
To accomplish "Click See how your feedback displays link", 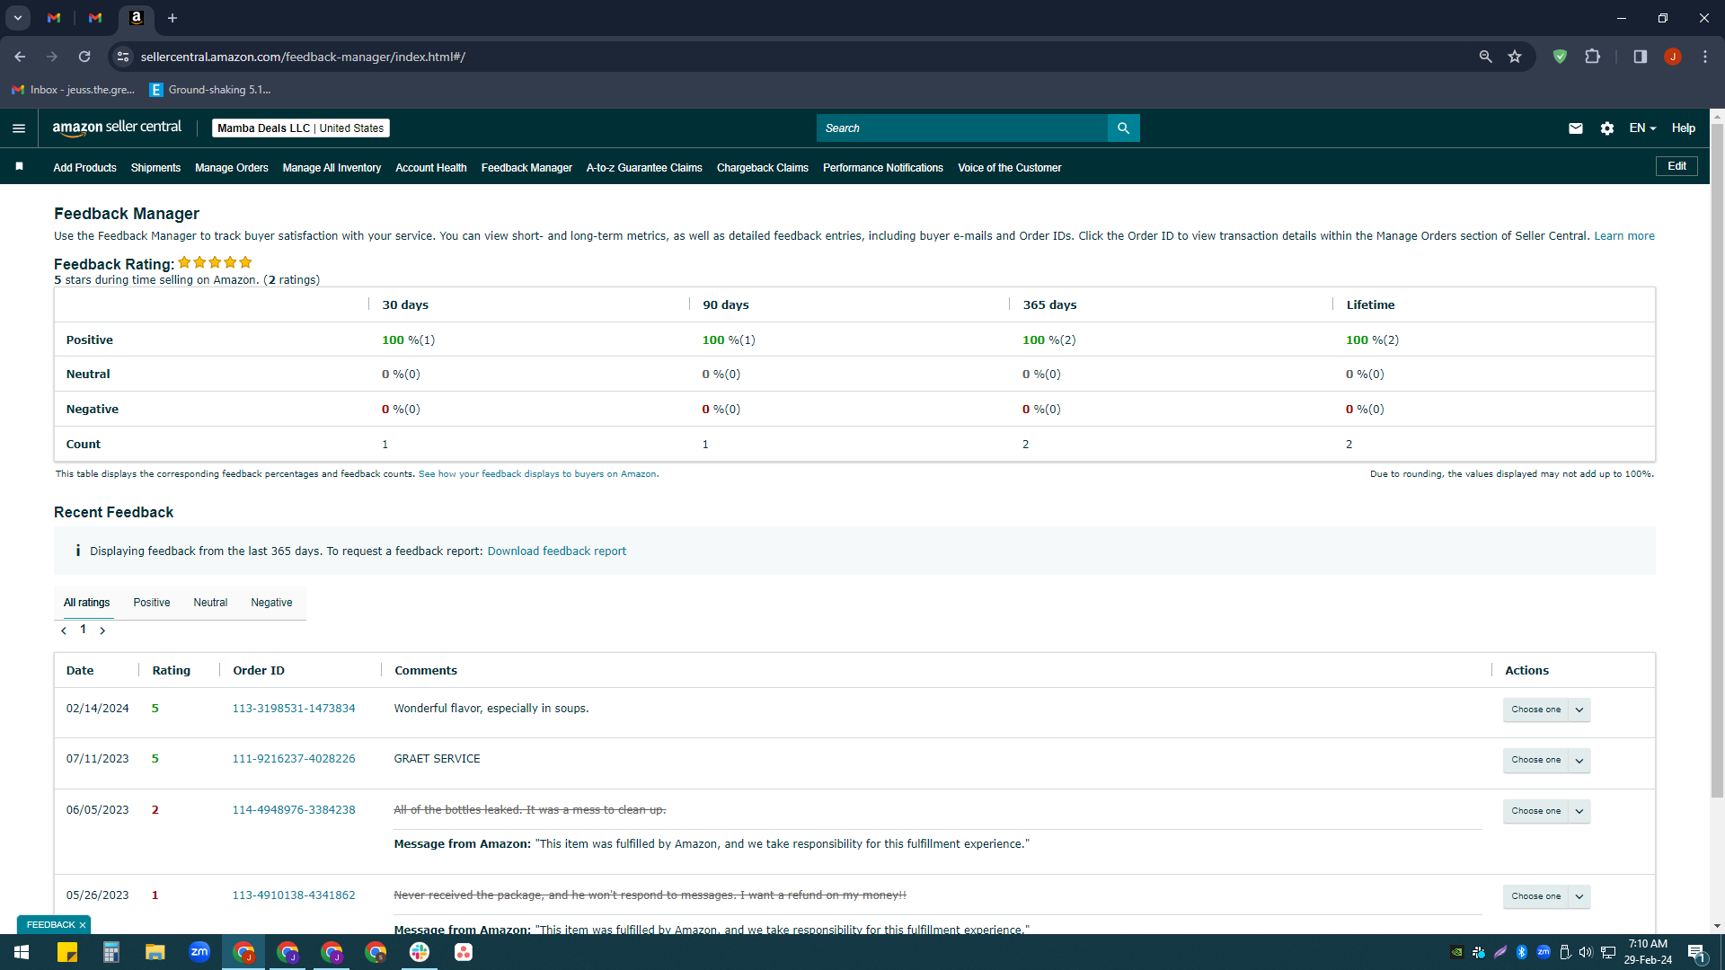I will click(537, 474).
